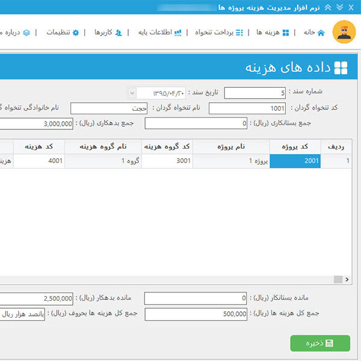The width and height of the screenshot is (361, 361).
Task: Click the grid icon beside داده های هزینه
Action: point(341,67)
